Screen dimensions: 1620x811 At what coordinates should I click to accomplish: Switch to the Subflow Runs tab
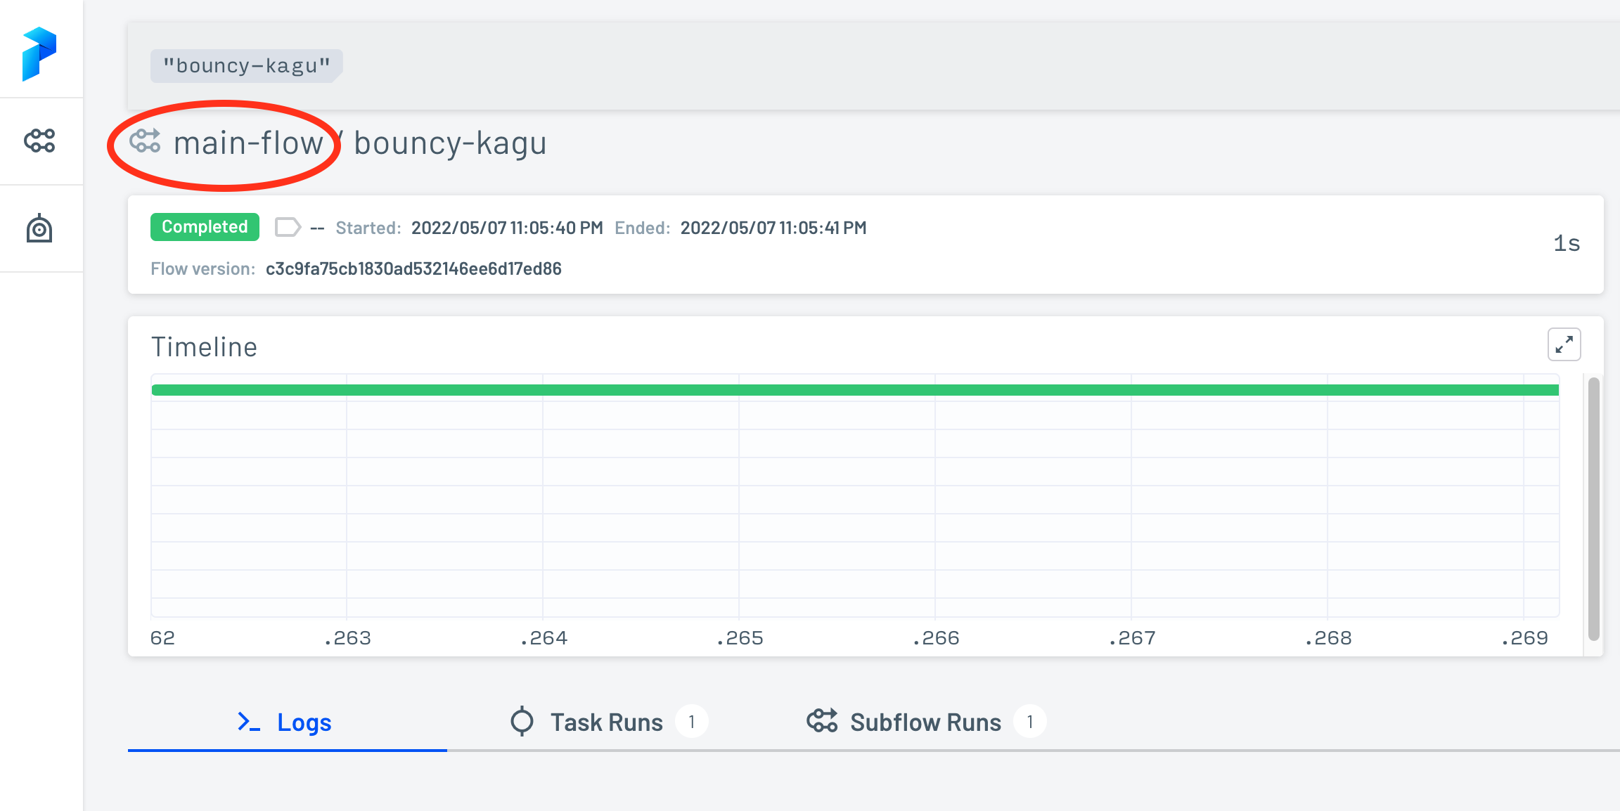point(925,721)
